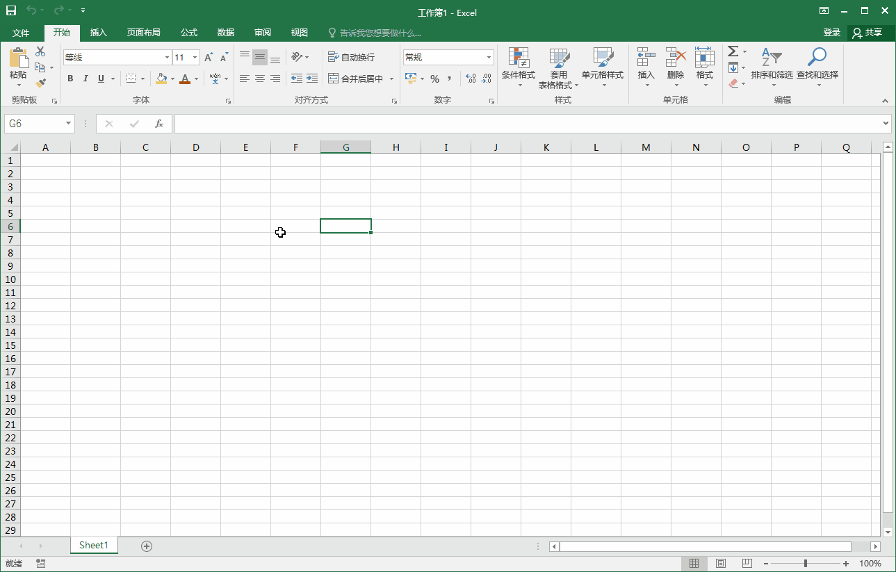This screenshot has width=896, height=572.
Task: Click the zoom slider at bottom right
Action: coord(806,563)
